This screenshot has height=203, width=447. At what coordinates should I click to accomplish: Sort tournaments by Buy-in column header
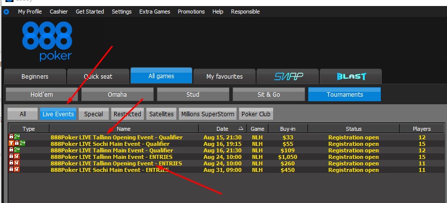point(288,129)
